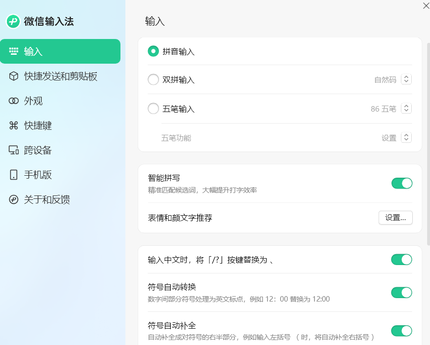Open 关于和反馈 page
Viewport: 430px width, 345px height.
[x=60, y=199]
